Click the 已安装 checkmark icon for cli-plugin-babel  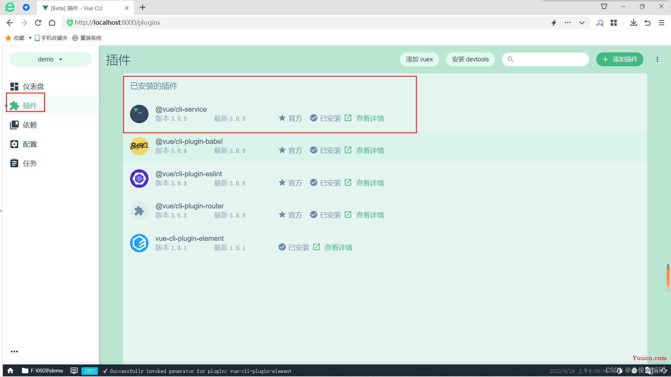313,150
